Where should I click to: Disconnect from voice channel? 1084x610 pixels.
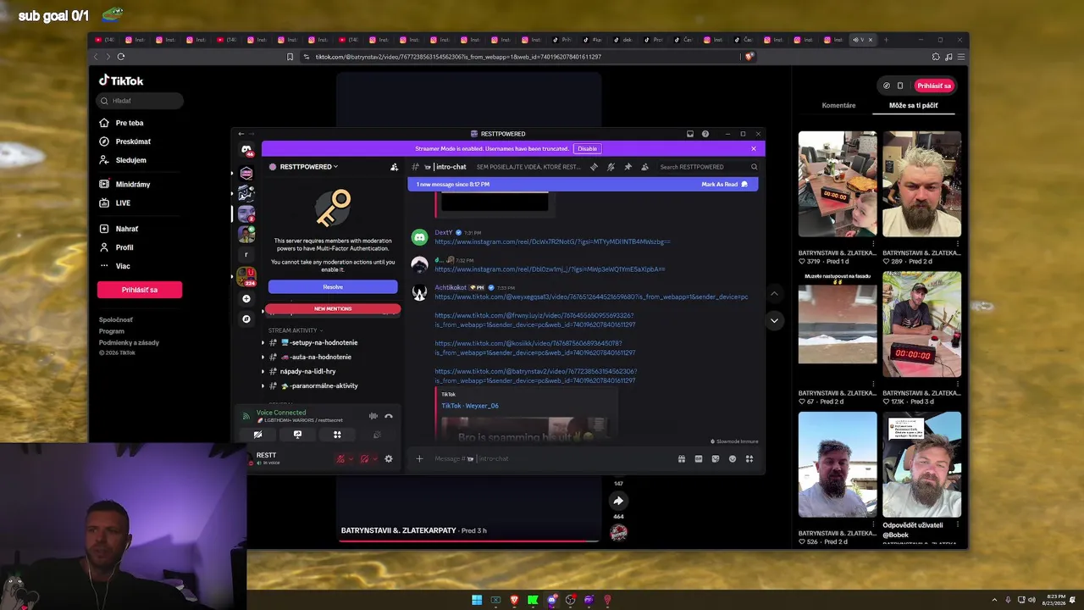[x=389, y=416]
